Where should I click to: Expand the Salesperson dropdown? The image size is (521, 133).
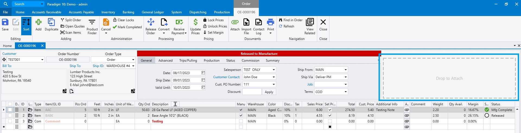click(x=274, y=70)
